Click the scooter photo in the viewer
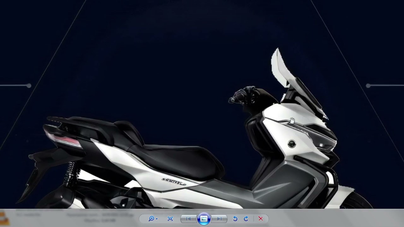404x227 pixels. point(202,104)
